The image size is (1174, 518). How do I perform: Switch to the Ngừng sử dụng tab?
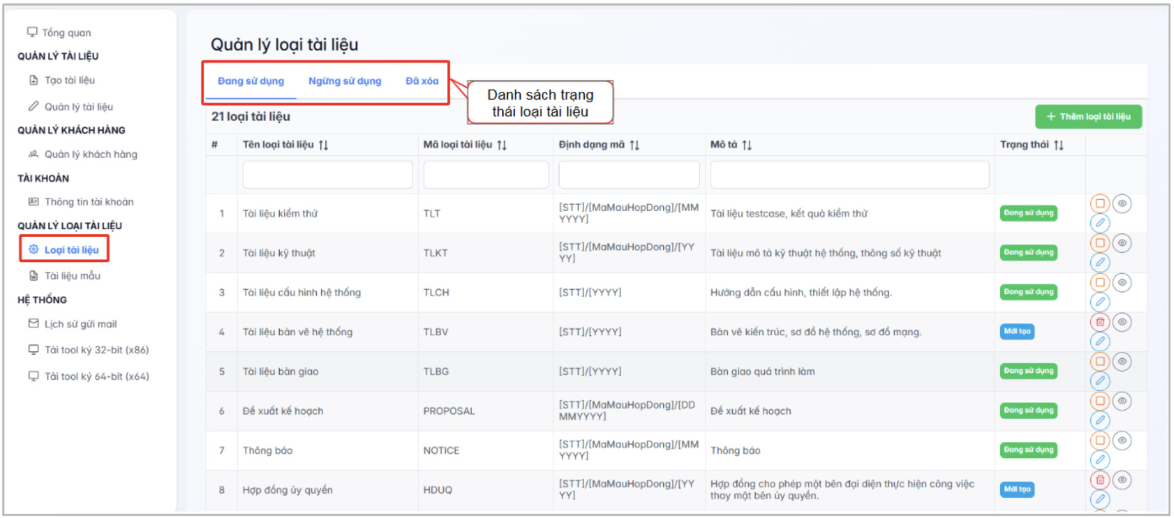point(345,81)
